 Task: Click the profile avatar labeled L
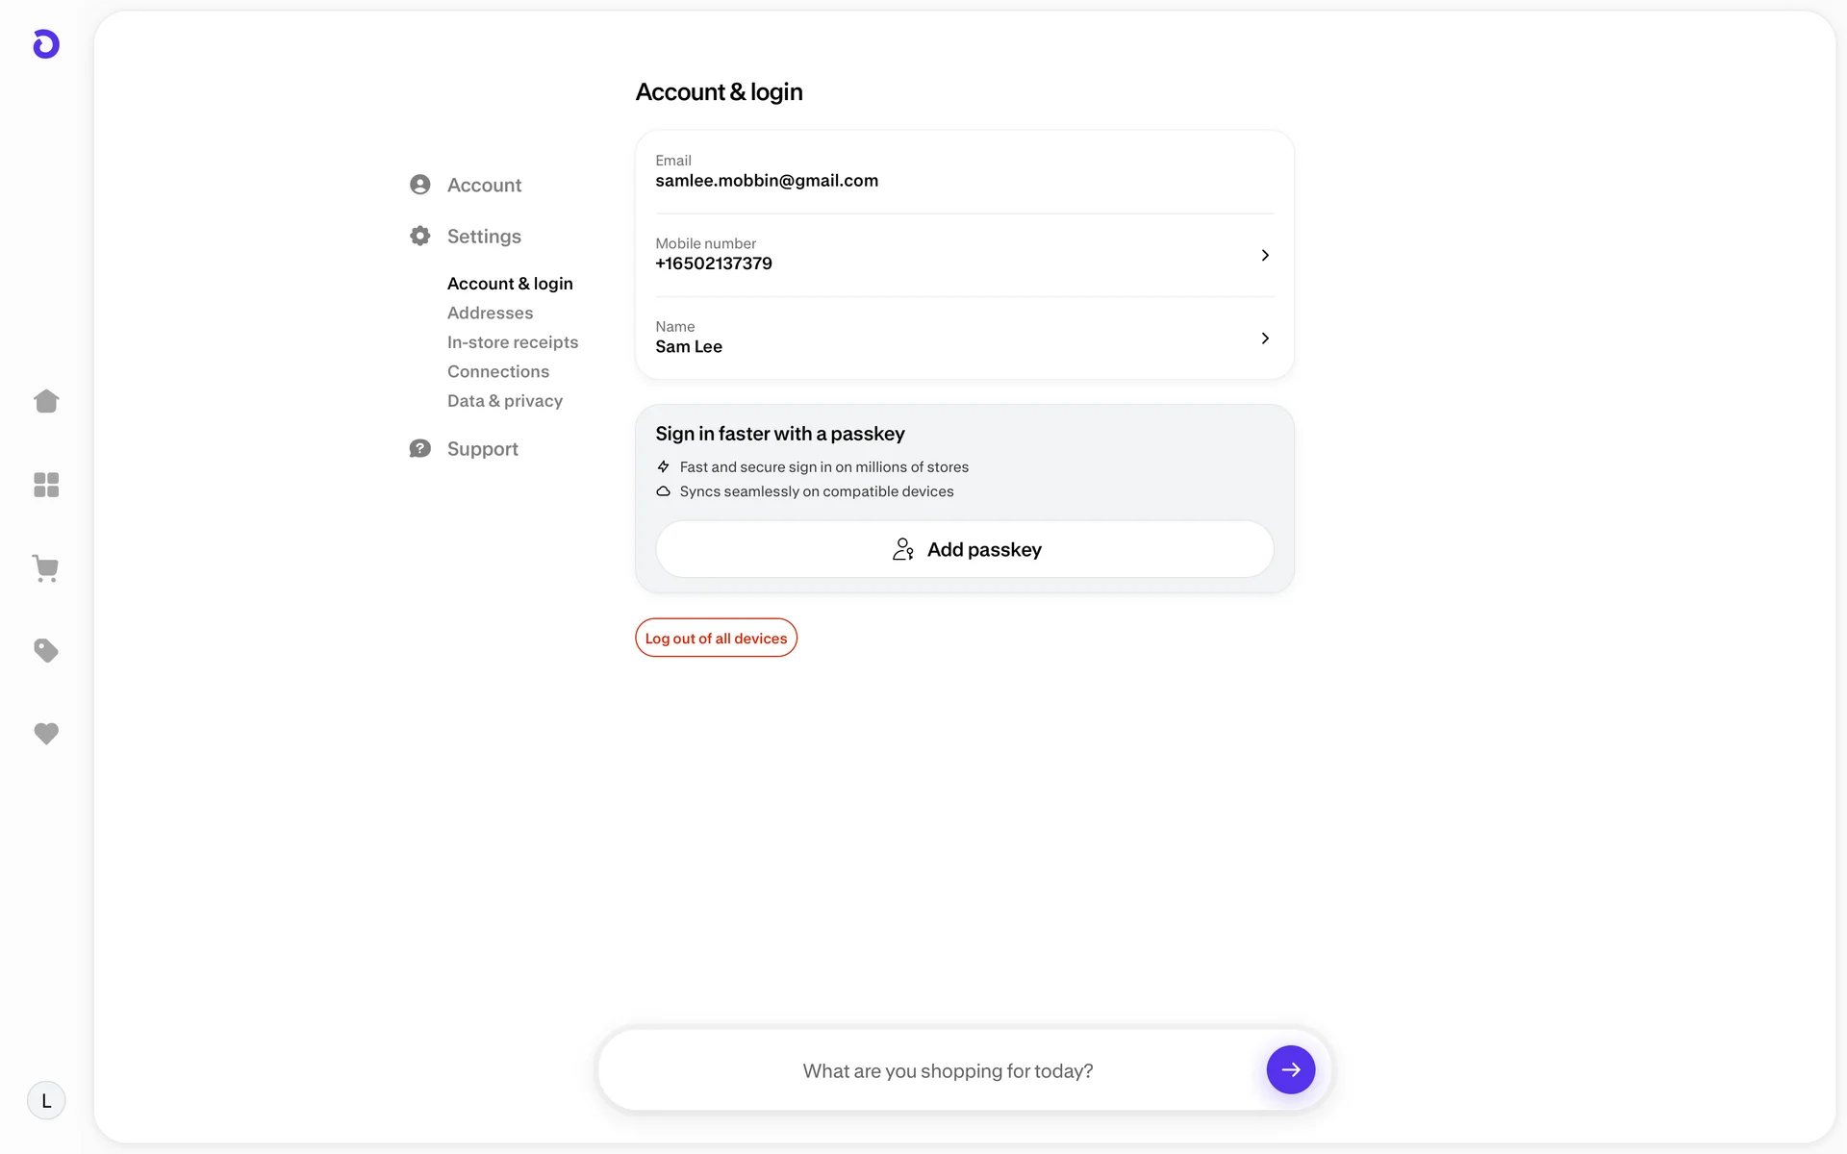46,1100
